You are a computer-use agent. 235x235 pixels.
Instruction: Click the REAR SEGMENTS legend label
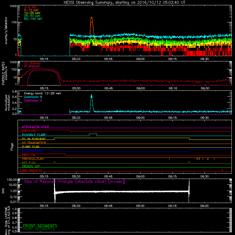[39, 229]
